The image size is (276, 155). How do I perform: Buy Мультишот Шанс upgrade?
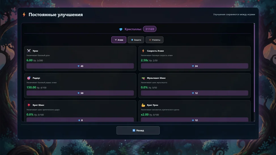[194, 93]
